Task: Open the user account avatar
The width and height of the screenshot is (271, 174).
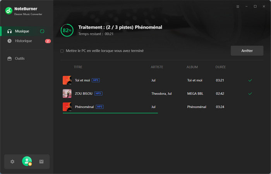Action: point(27,161)
